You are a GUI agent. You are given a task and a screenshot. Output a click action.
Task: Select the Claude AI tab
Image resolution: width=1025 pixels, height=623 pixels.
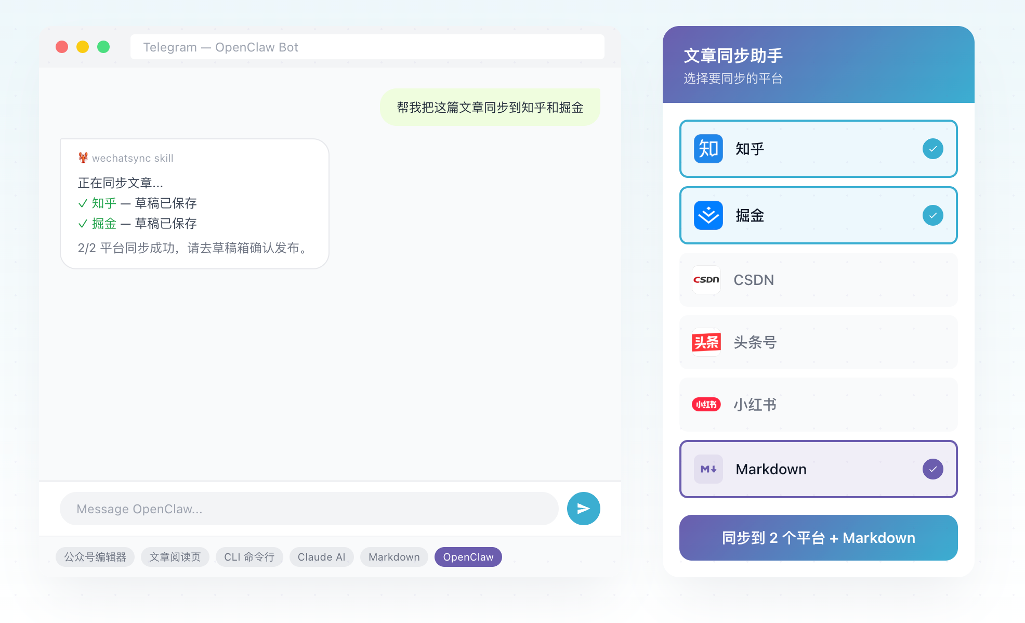(321, 556)
